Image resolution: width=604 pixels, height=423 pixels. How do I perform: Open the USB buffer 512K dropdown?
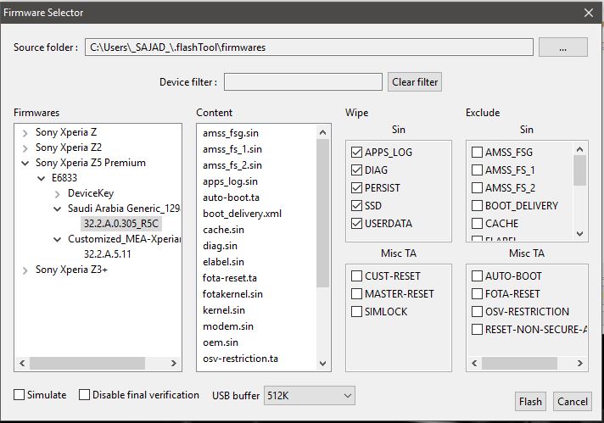tap(310, 396)
